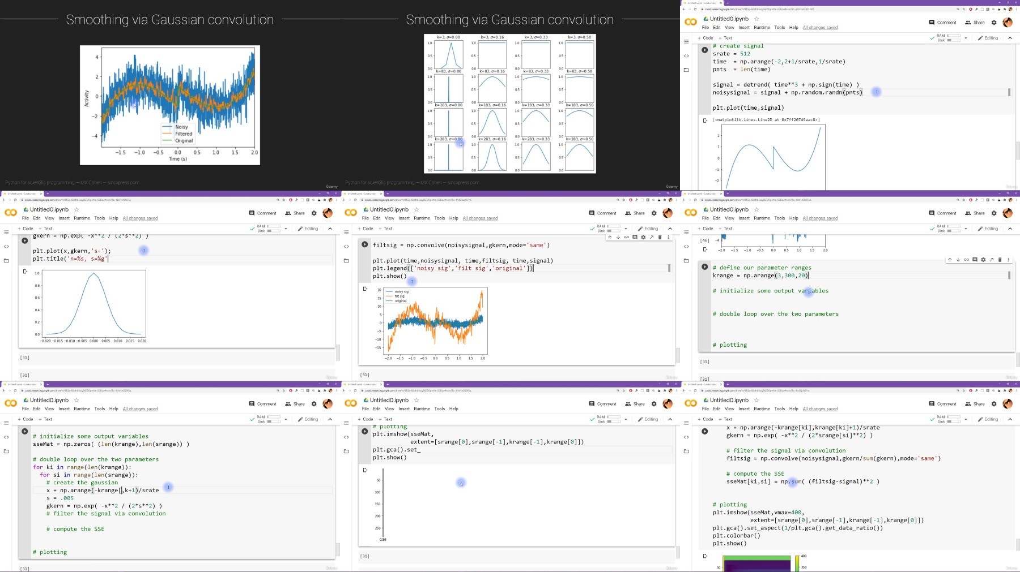
Task: Copy link to the krange parameter cell
Action: click(x=966, y=260)
